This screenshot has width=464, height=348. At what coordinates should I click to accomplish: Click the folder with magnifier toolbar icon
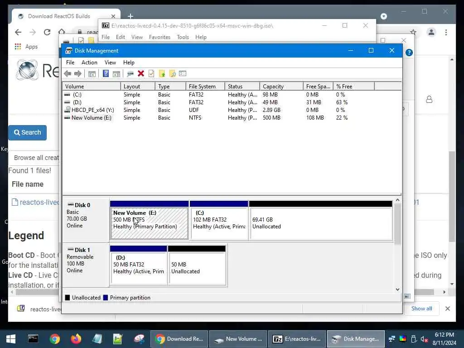click(x=172, y=74)
